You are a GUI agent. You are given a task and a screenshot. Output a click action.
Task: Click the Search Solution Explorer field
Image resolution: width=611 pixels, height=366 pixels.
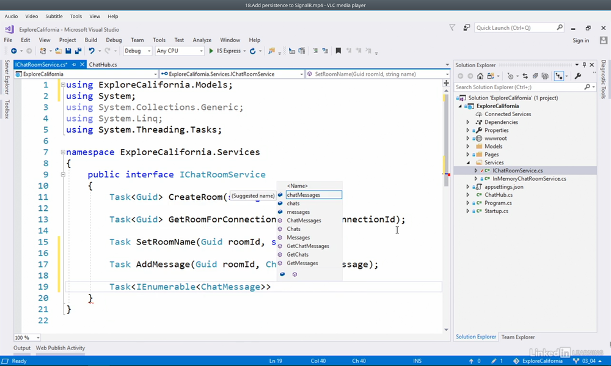(x=524, y=87)
